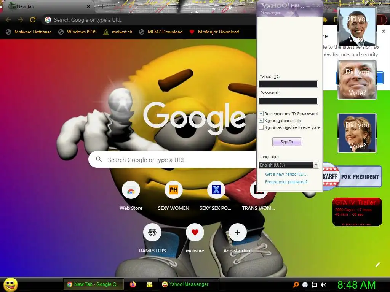Open the PH shortcut tile
Screen dimensions: 390x292
(174, 190)
